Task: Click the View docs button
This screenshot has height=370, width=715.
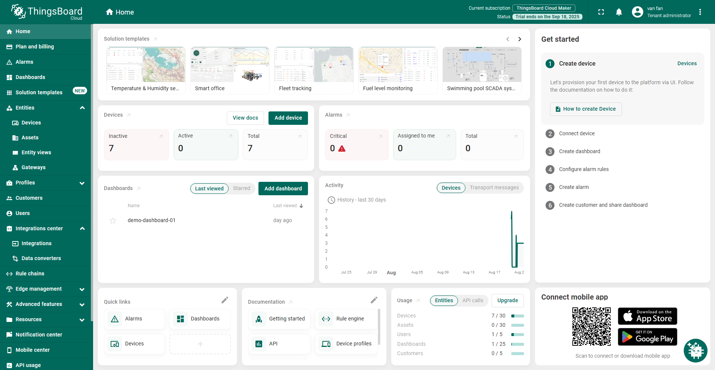Action: [245, 118]
